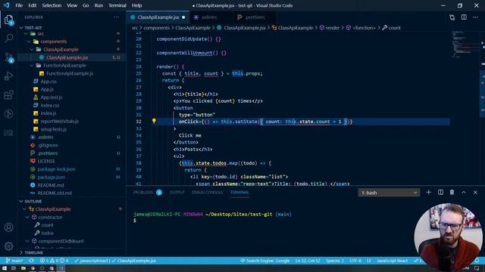Open the Selection menu

[x=52, y=5]
